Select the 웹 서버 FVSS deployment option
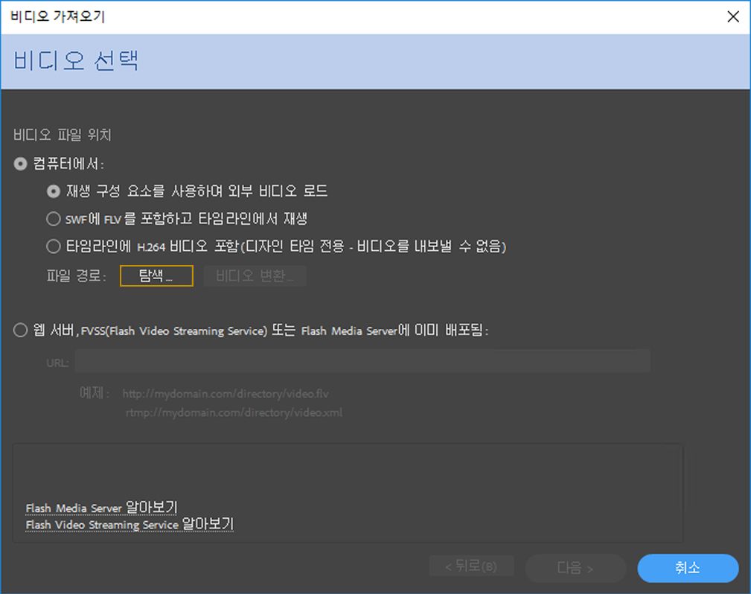 click(x=20, y=330)
